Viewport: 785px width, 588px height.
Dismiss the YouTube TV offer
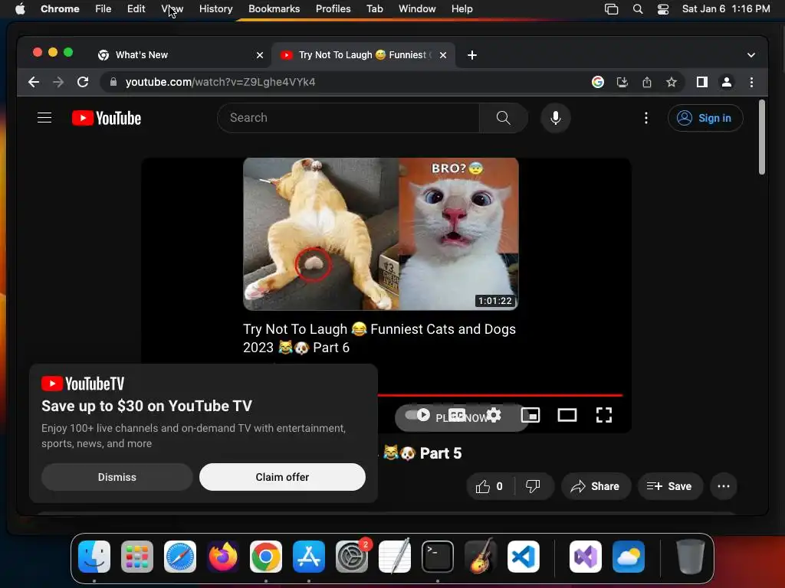(117, 477)
